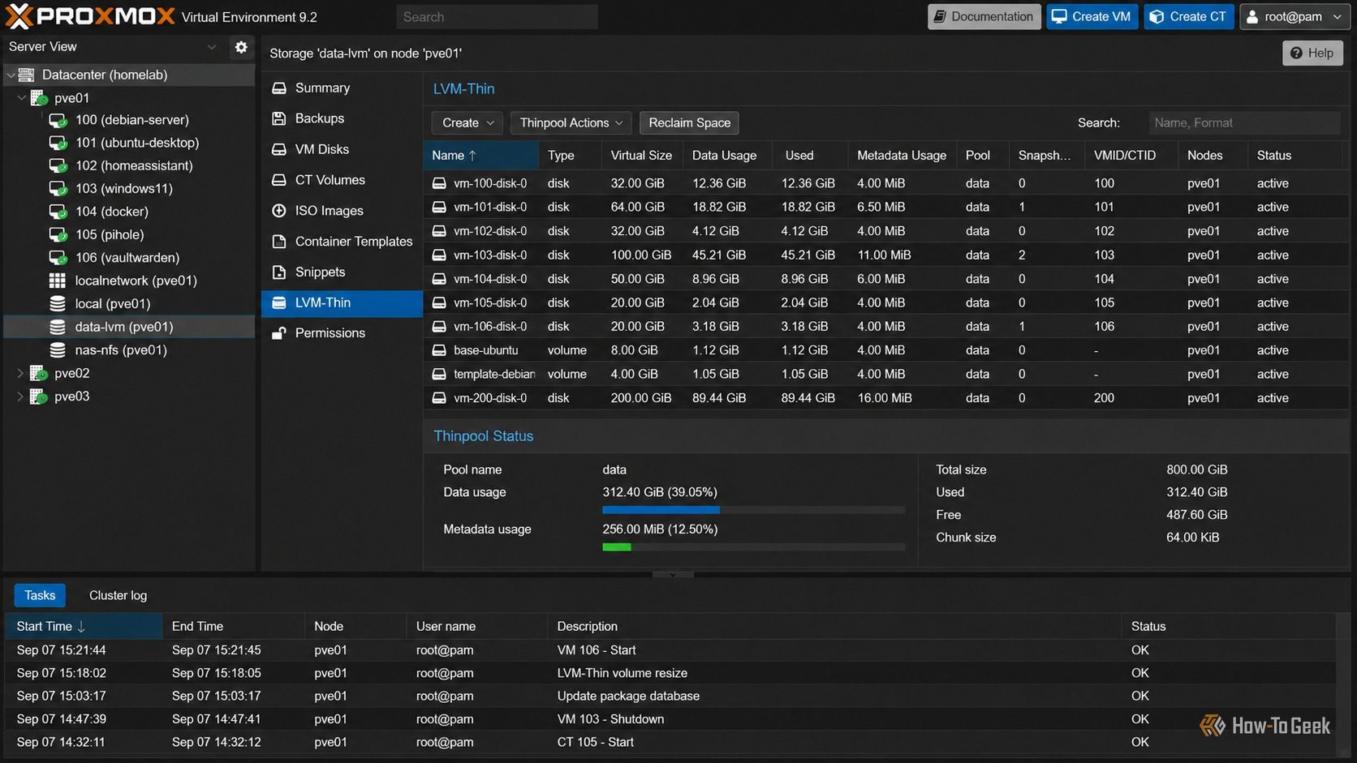Screen dimensions: 1357x763
Task: Open Container Templates menu entry
Action: pos(342,242)
